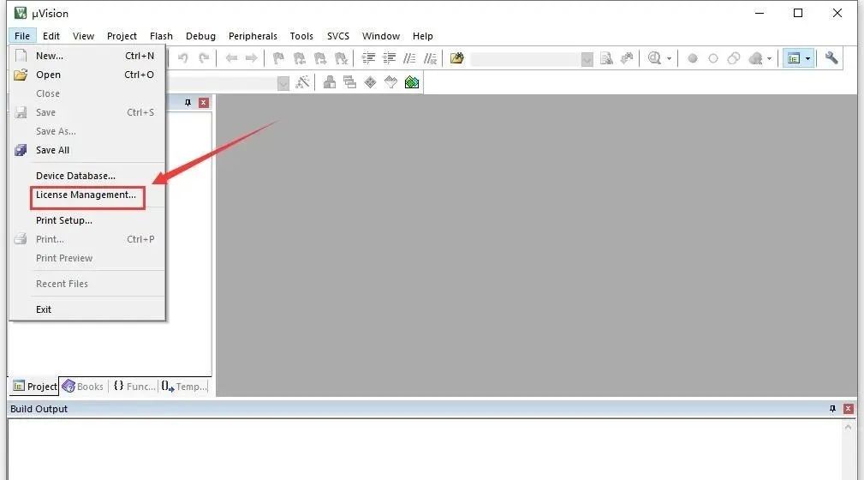Screen dimensions: 864x480
Task: Click the Find icon beside search box
Action: [606, 58]
